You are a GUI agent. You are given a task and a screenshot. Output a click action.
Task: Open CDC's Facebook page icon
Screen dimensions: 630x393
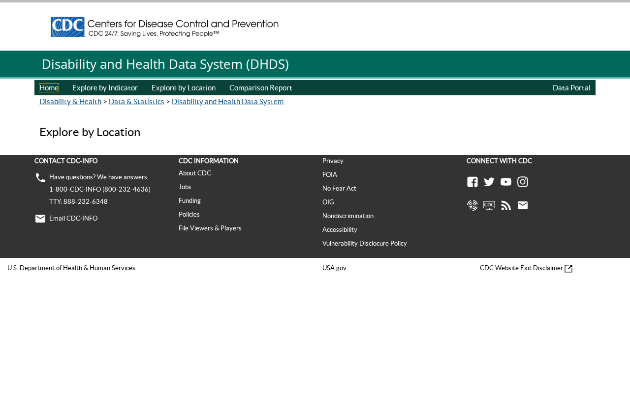(472, 182)
